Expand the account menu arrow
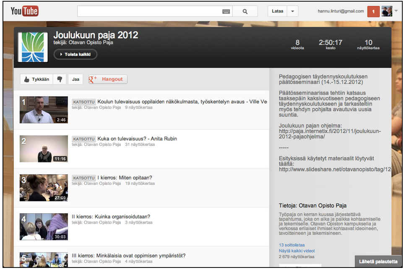This screenshot has height=270, width=404. 396,11
